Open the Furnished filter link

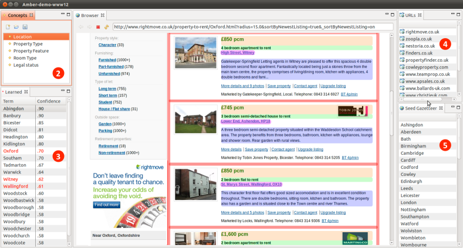coord(106,60)
